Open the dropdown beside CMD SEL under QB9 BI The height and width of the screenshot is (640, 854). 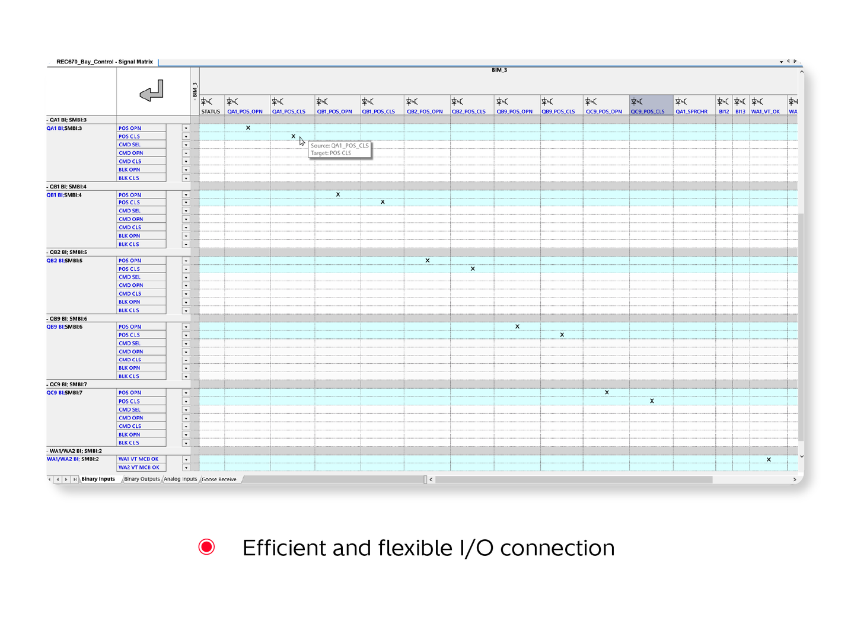186,343
